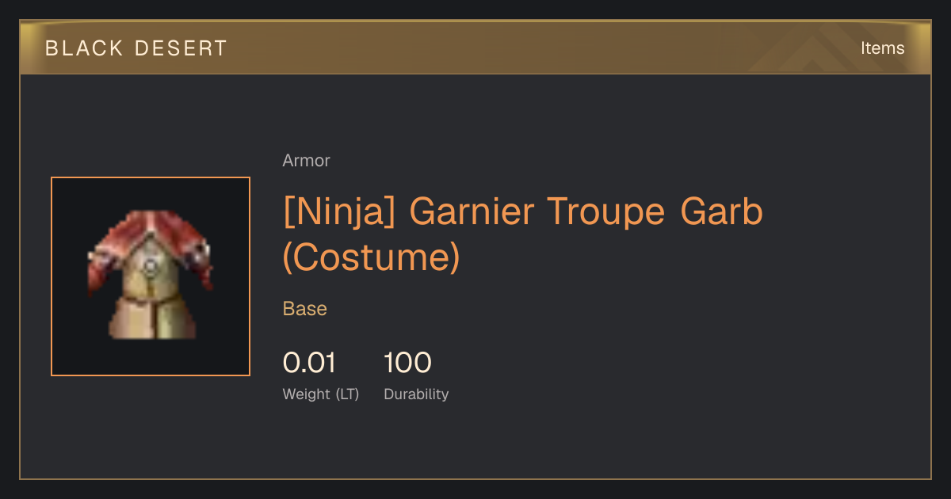Click the Weight (LT) label
Image resolution: width=951 pixels, height=499 pixels.
point(321,394)
